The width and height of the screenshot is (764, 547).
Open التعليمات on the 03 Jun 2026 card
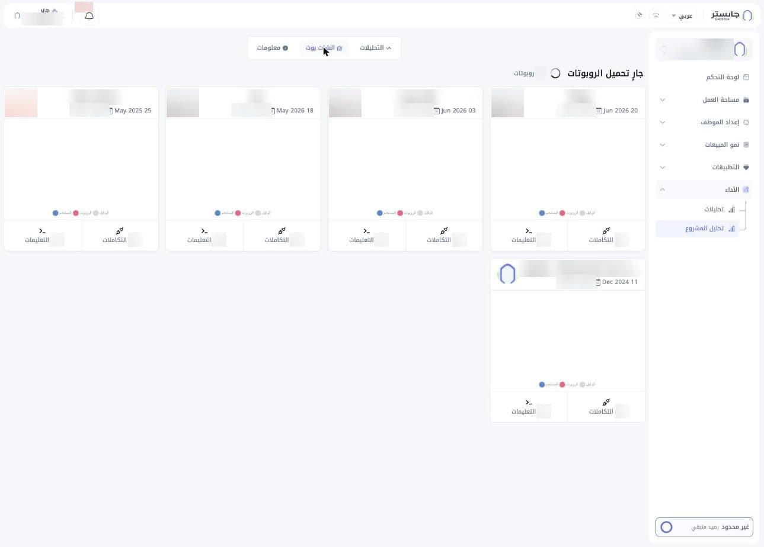click(x=367, y=236)
